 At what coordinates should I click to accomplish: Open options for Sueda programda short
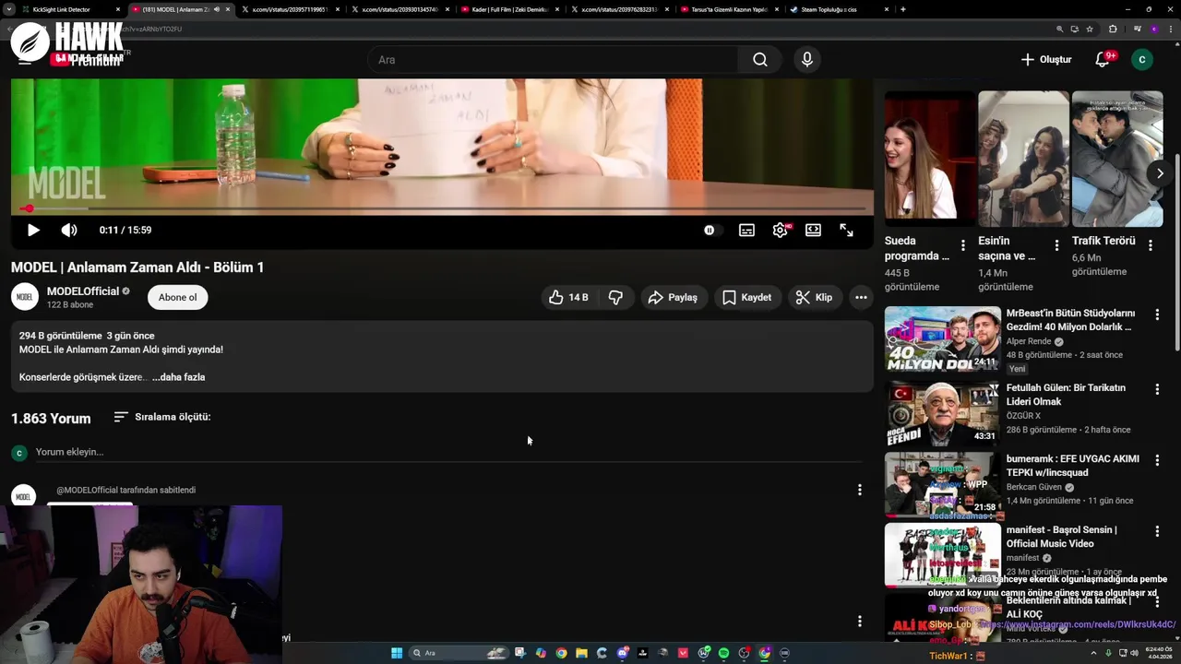pos(963,245)
